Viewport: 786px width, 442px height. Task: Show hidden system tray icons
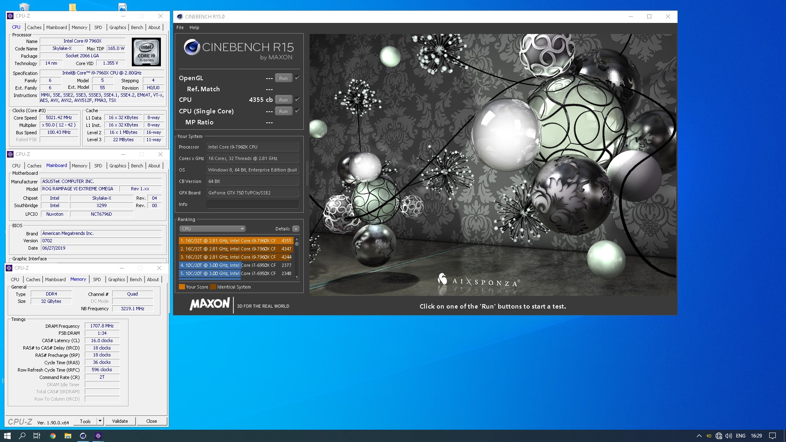coord(699,436)
